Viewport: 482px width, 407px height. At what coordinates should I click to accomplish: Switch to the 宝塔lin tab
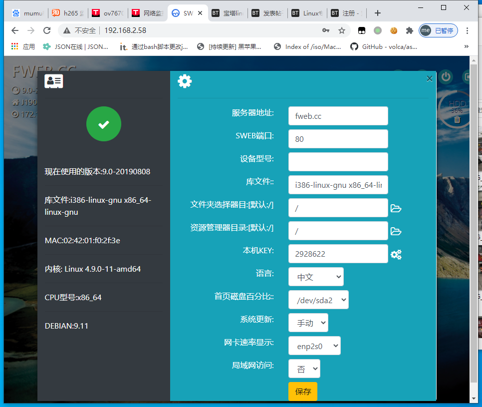[x=228, y=13]
